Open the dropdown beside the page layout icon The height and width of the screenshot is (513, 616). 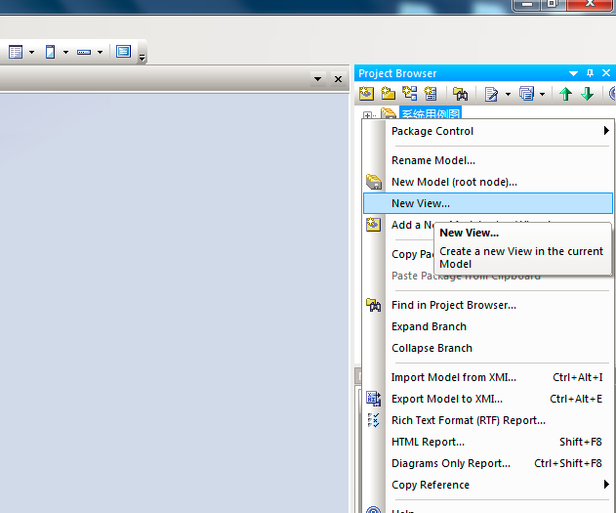pos(65,52)
